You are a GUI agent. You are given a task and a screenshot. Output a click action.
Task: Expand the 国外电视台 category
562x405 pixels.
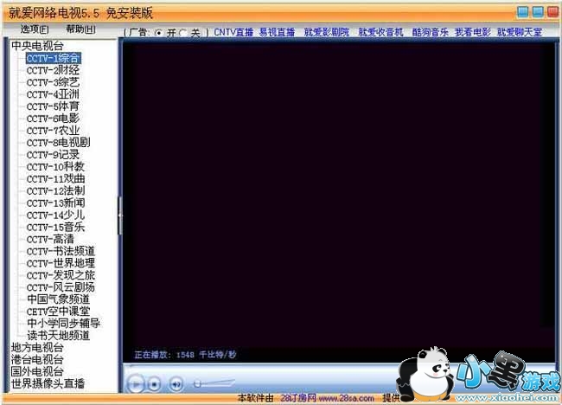(x=37, y=371)
